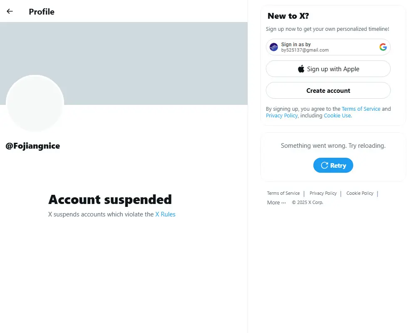Open Terms of Service in signup text
The image size is (409, 333).
(361, 109)
